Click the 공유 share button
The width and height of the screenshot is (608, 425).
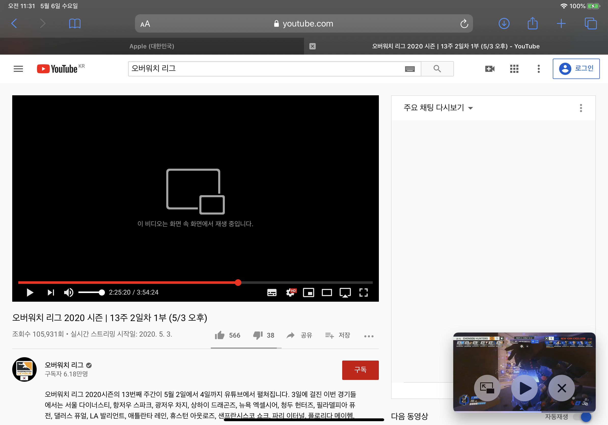299,336
